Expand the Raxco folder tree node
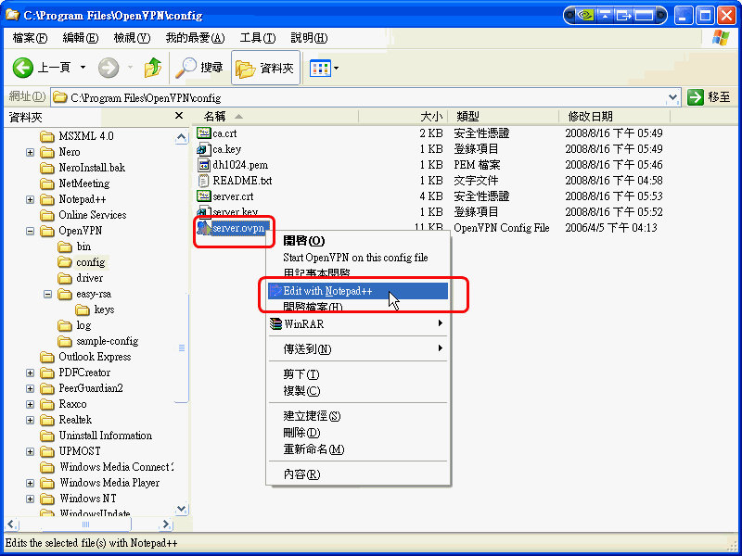 click(x=31, y=404)
